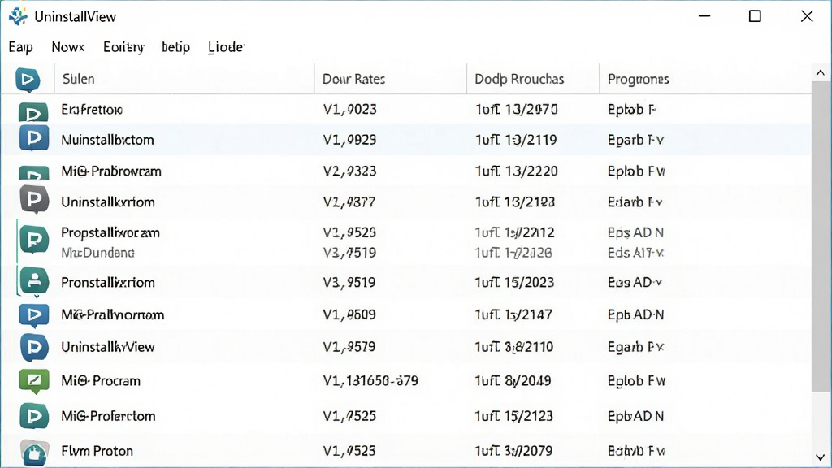Select the Muinstallbctom entry
Viewport: 832px width, 468px height.
[108, 140]
